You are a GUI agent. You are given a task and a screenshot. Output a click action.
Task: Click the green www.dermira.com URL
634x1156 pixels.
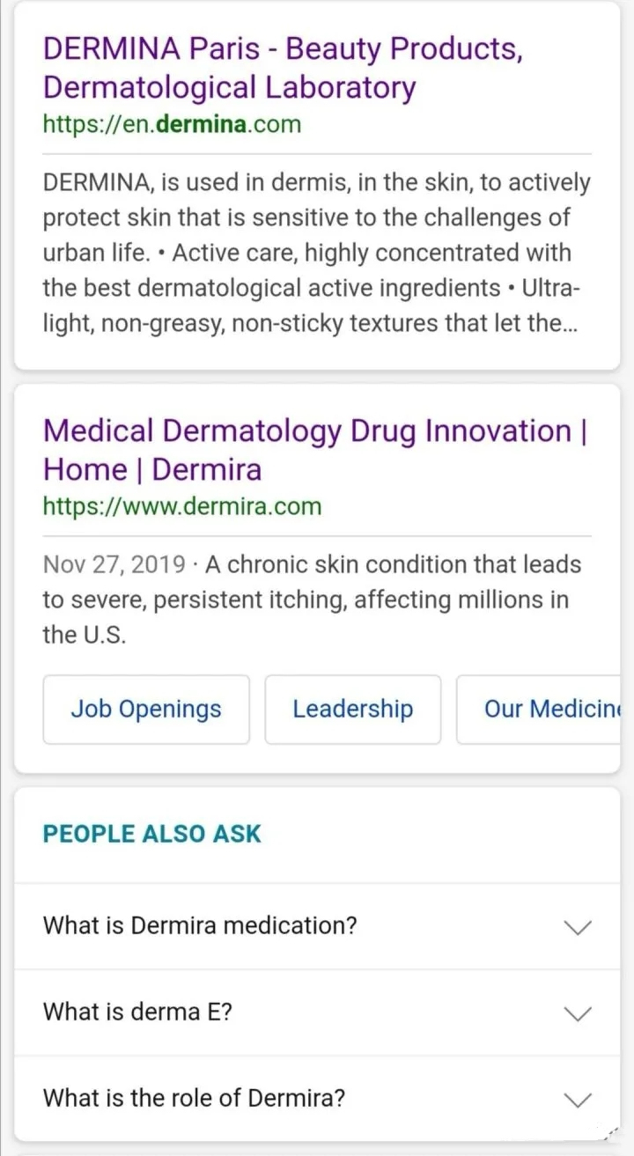182,506
